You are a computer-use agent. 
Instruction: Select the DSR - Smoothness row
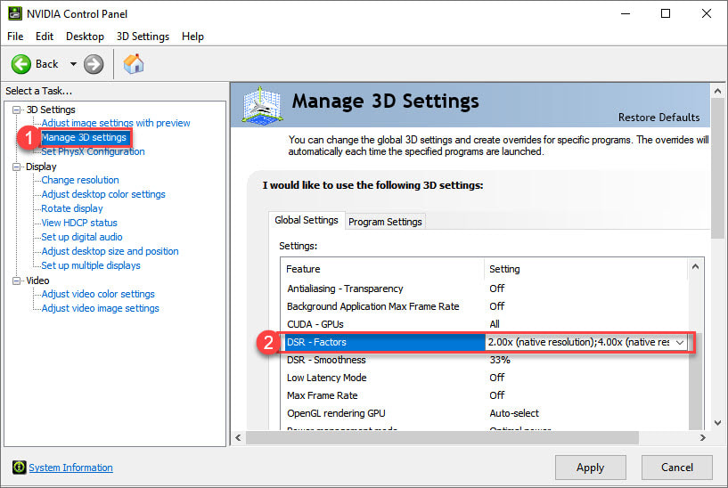[x=484, y=360]
